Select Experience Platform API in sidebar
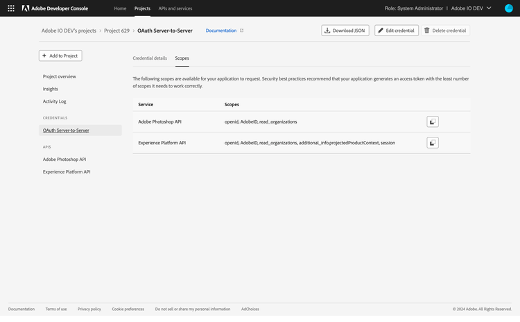Viewport: 520px width, 322px height. (x=67, y=171)
